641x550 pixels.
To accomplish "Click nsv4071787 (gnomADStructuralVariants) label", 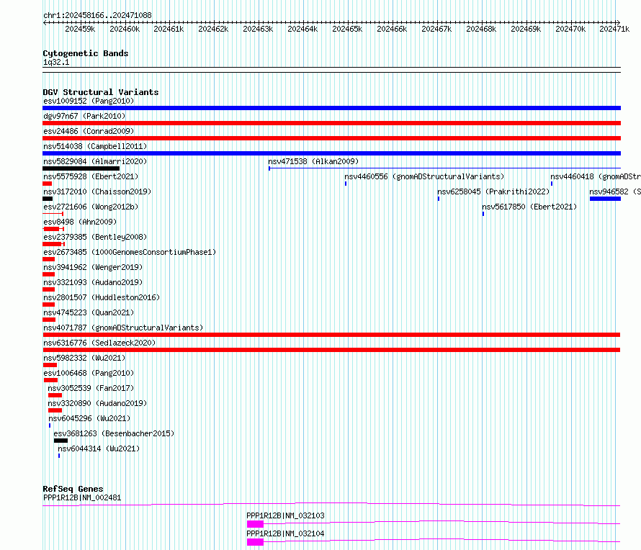I will [x=123, y=328].
